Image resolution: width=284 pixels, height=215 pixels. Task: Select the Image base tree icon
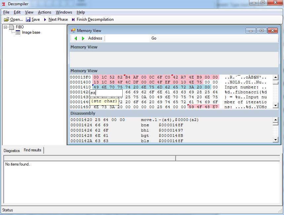(18, 33)
